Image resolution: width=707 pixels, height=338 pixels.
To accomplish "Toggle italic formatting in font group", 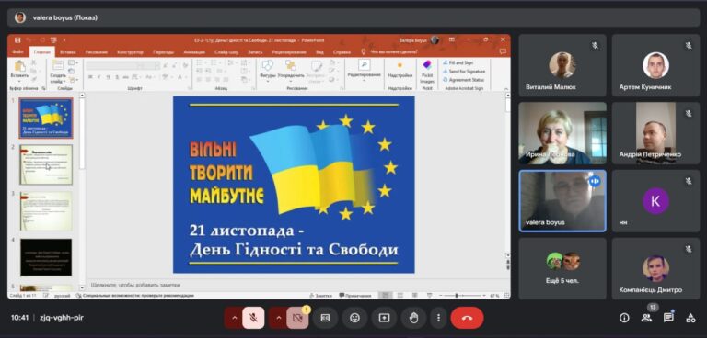I will tap(99, 77).
